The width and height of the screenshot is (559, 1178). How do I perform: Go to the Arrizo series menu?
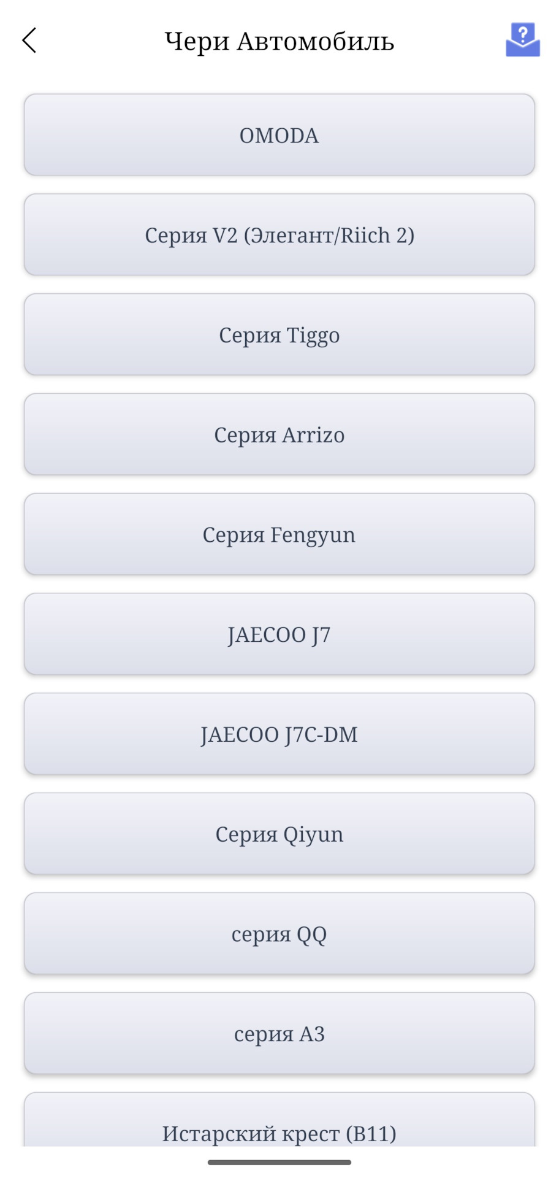279,435
